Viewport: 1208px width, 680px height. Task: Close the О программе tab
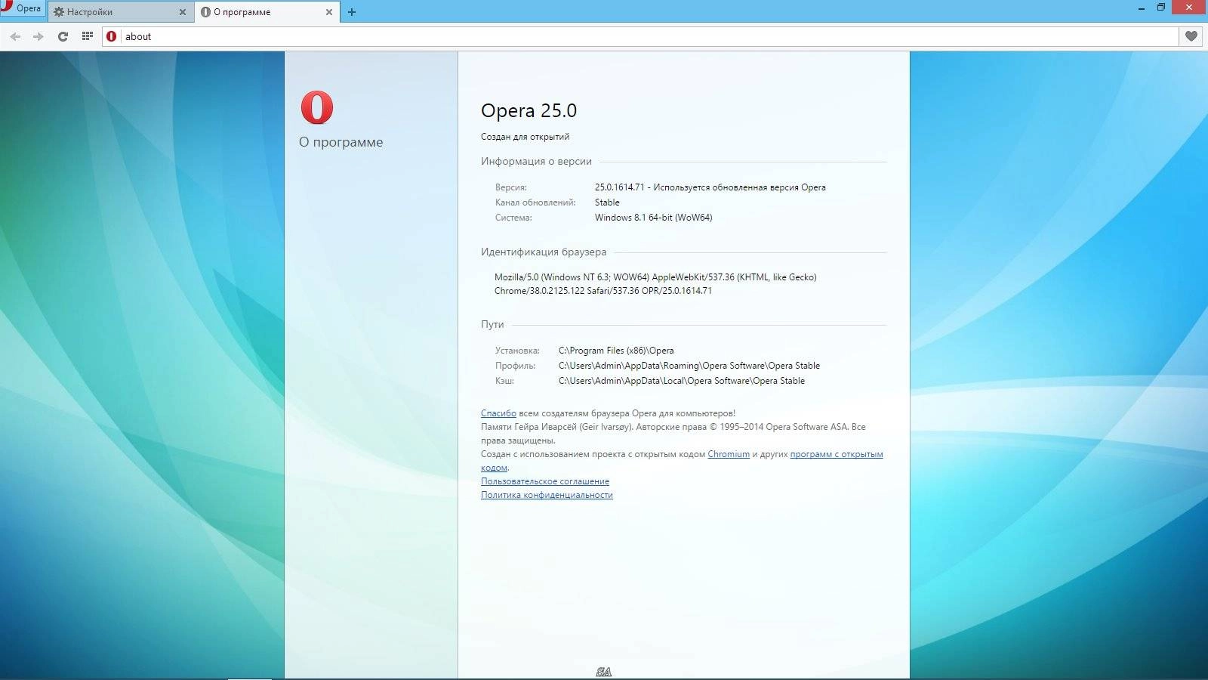click(x=328, y=12)
